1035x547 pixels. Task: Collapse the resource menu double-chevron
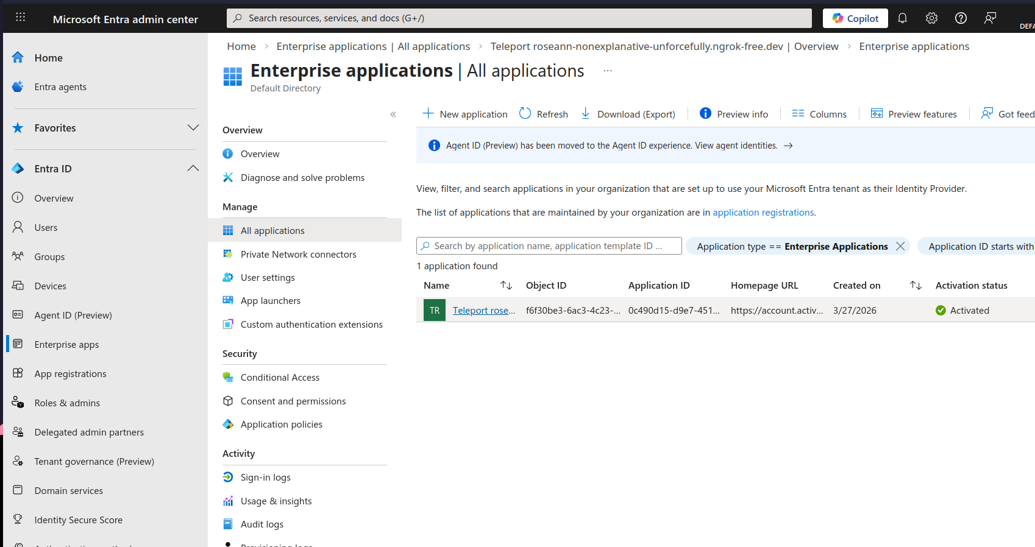[393, 115]
